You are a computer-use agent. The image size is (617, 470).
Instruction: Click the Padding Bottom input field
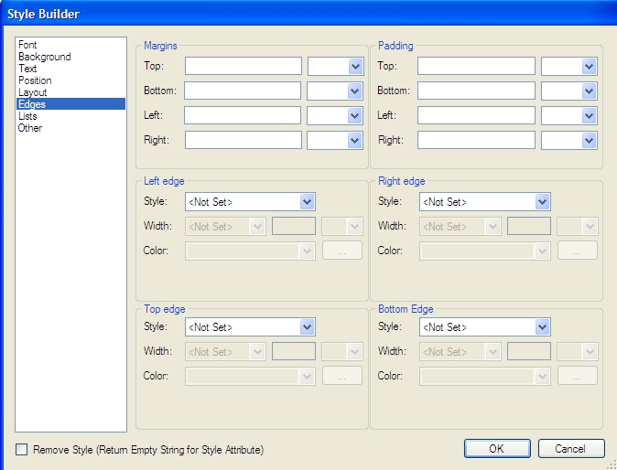(476, 91)
